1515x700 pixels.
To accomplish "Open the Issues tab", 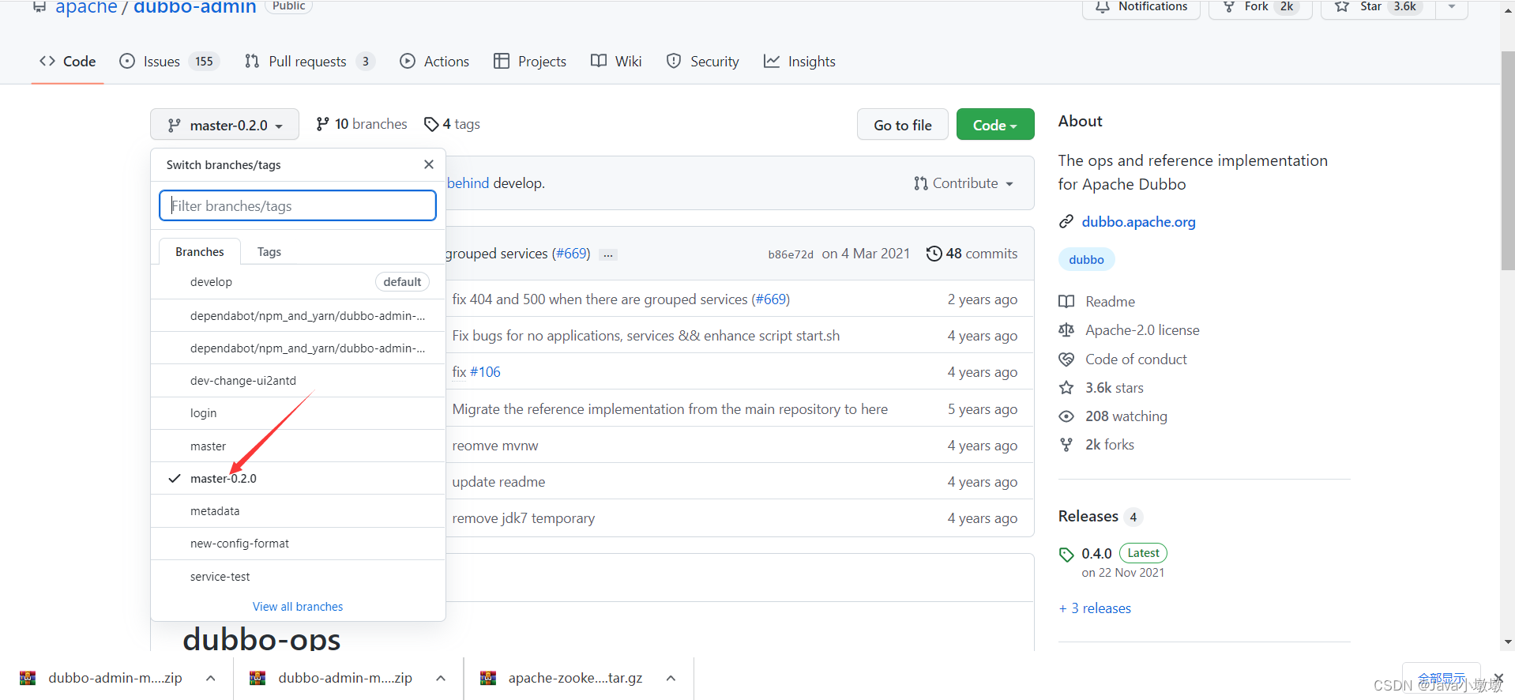I will pyautogui.click(x=168, y=62).
